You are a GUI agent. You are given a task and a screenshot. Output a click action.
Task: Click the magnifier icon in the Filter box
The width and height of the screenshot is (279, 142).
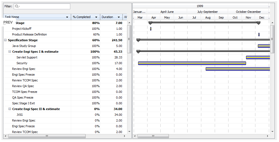click(x=17, y=6)
